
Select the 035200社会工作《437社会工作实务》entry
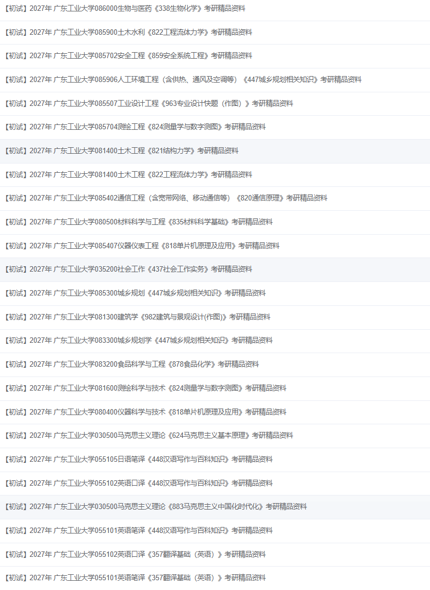coord(129,269)
